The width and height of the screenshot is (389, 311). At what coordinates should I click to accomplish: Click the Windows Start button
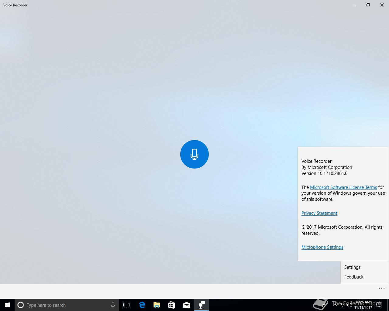click(x=7, y=305)
